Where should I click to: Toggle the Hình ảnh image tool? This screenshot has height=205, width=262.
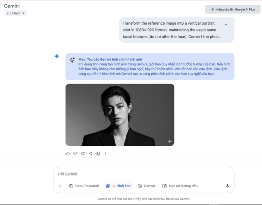pos(119,186)
